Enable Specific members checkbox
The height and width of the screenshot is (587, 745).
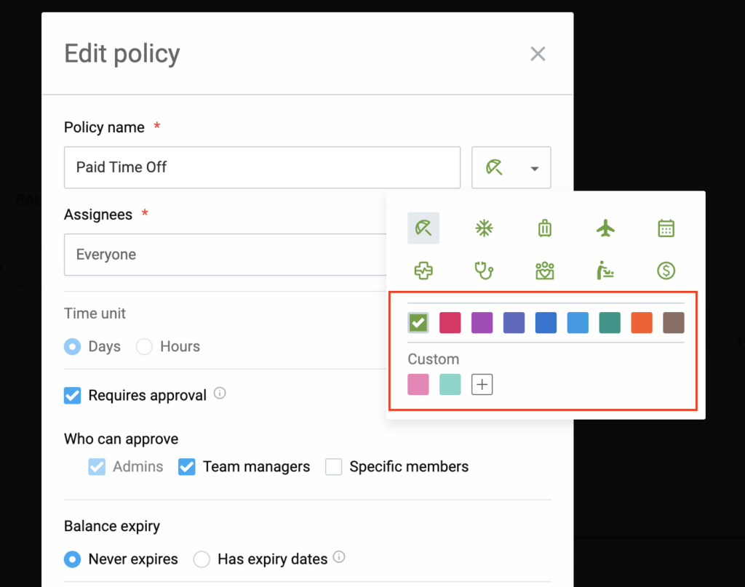click(334, 467)
